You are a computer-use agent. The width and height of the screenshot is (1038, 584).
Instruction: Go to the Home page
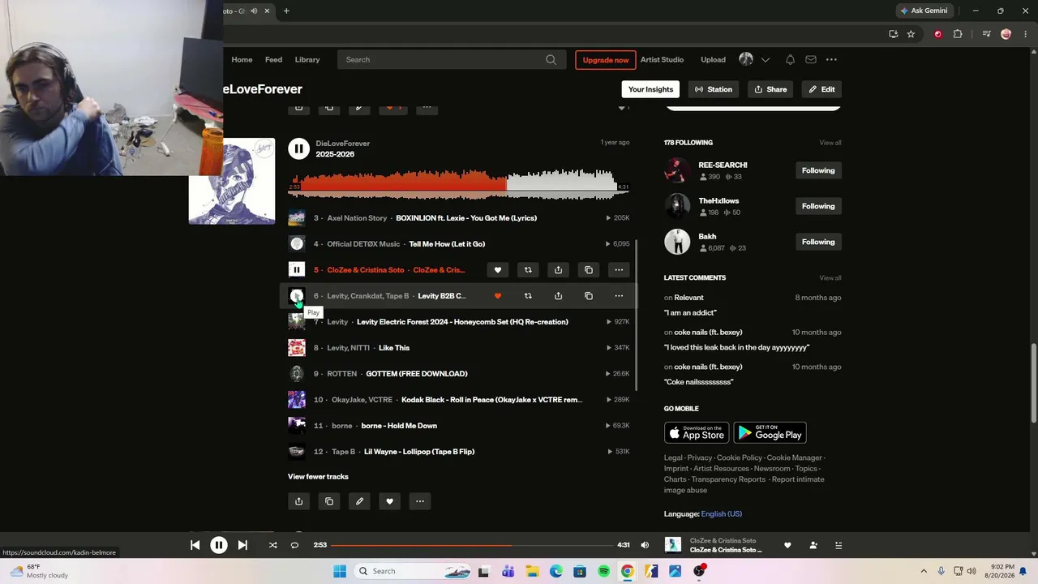click(242, 59)
